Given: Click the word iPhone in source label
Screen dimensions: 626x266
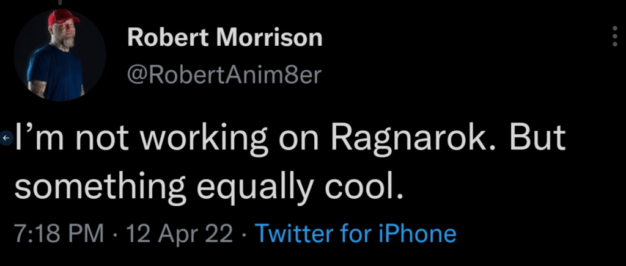Looking at the screenshot, I should 416,233.
